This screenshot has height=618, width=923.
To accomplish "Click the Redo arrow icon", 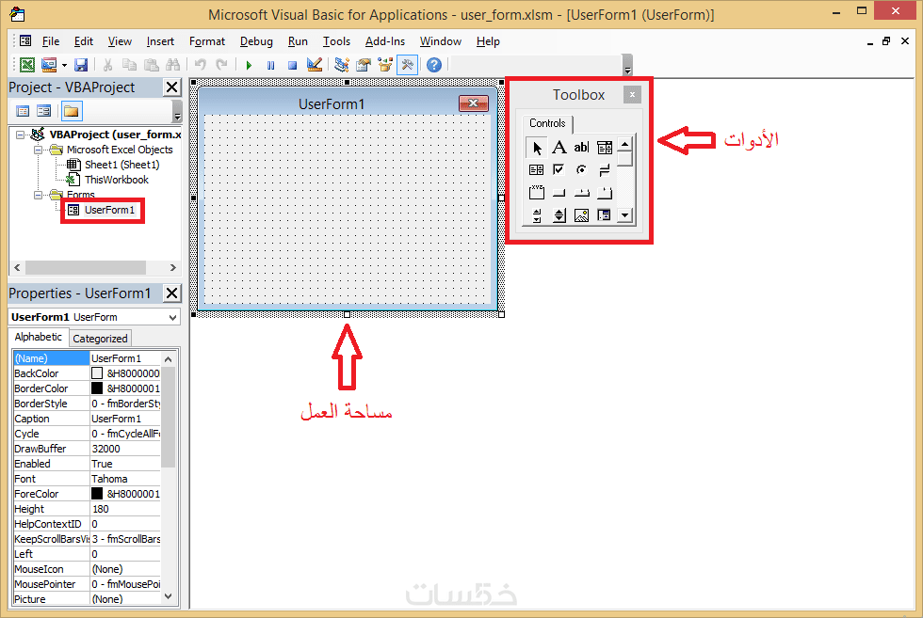I will (221, 65).
